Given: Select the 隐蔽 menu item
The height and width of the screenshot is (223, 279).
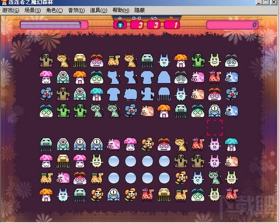Looking at the screenshot, I should [139, 11].
